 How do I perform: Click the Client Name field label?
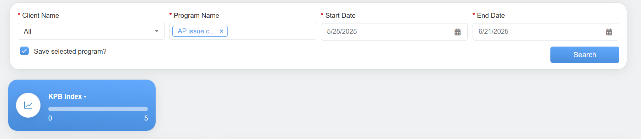click(x=41, y=15)
